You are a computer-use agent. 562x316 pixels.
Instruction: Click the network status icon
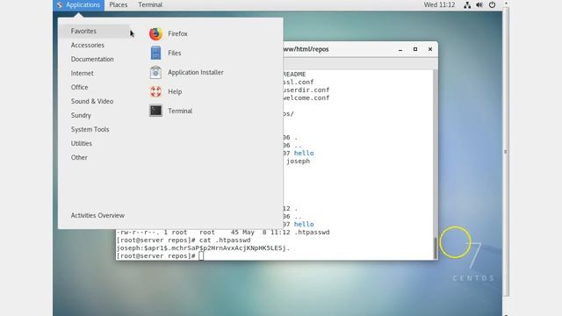467,5
